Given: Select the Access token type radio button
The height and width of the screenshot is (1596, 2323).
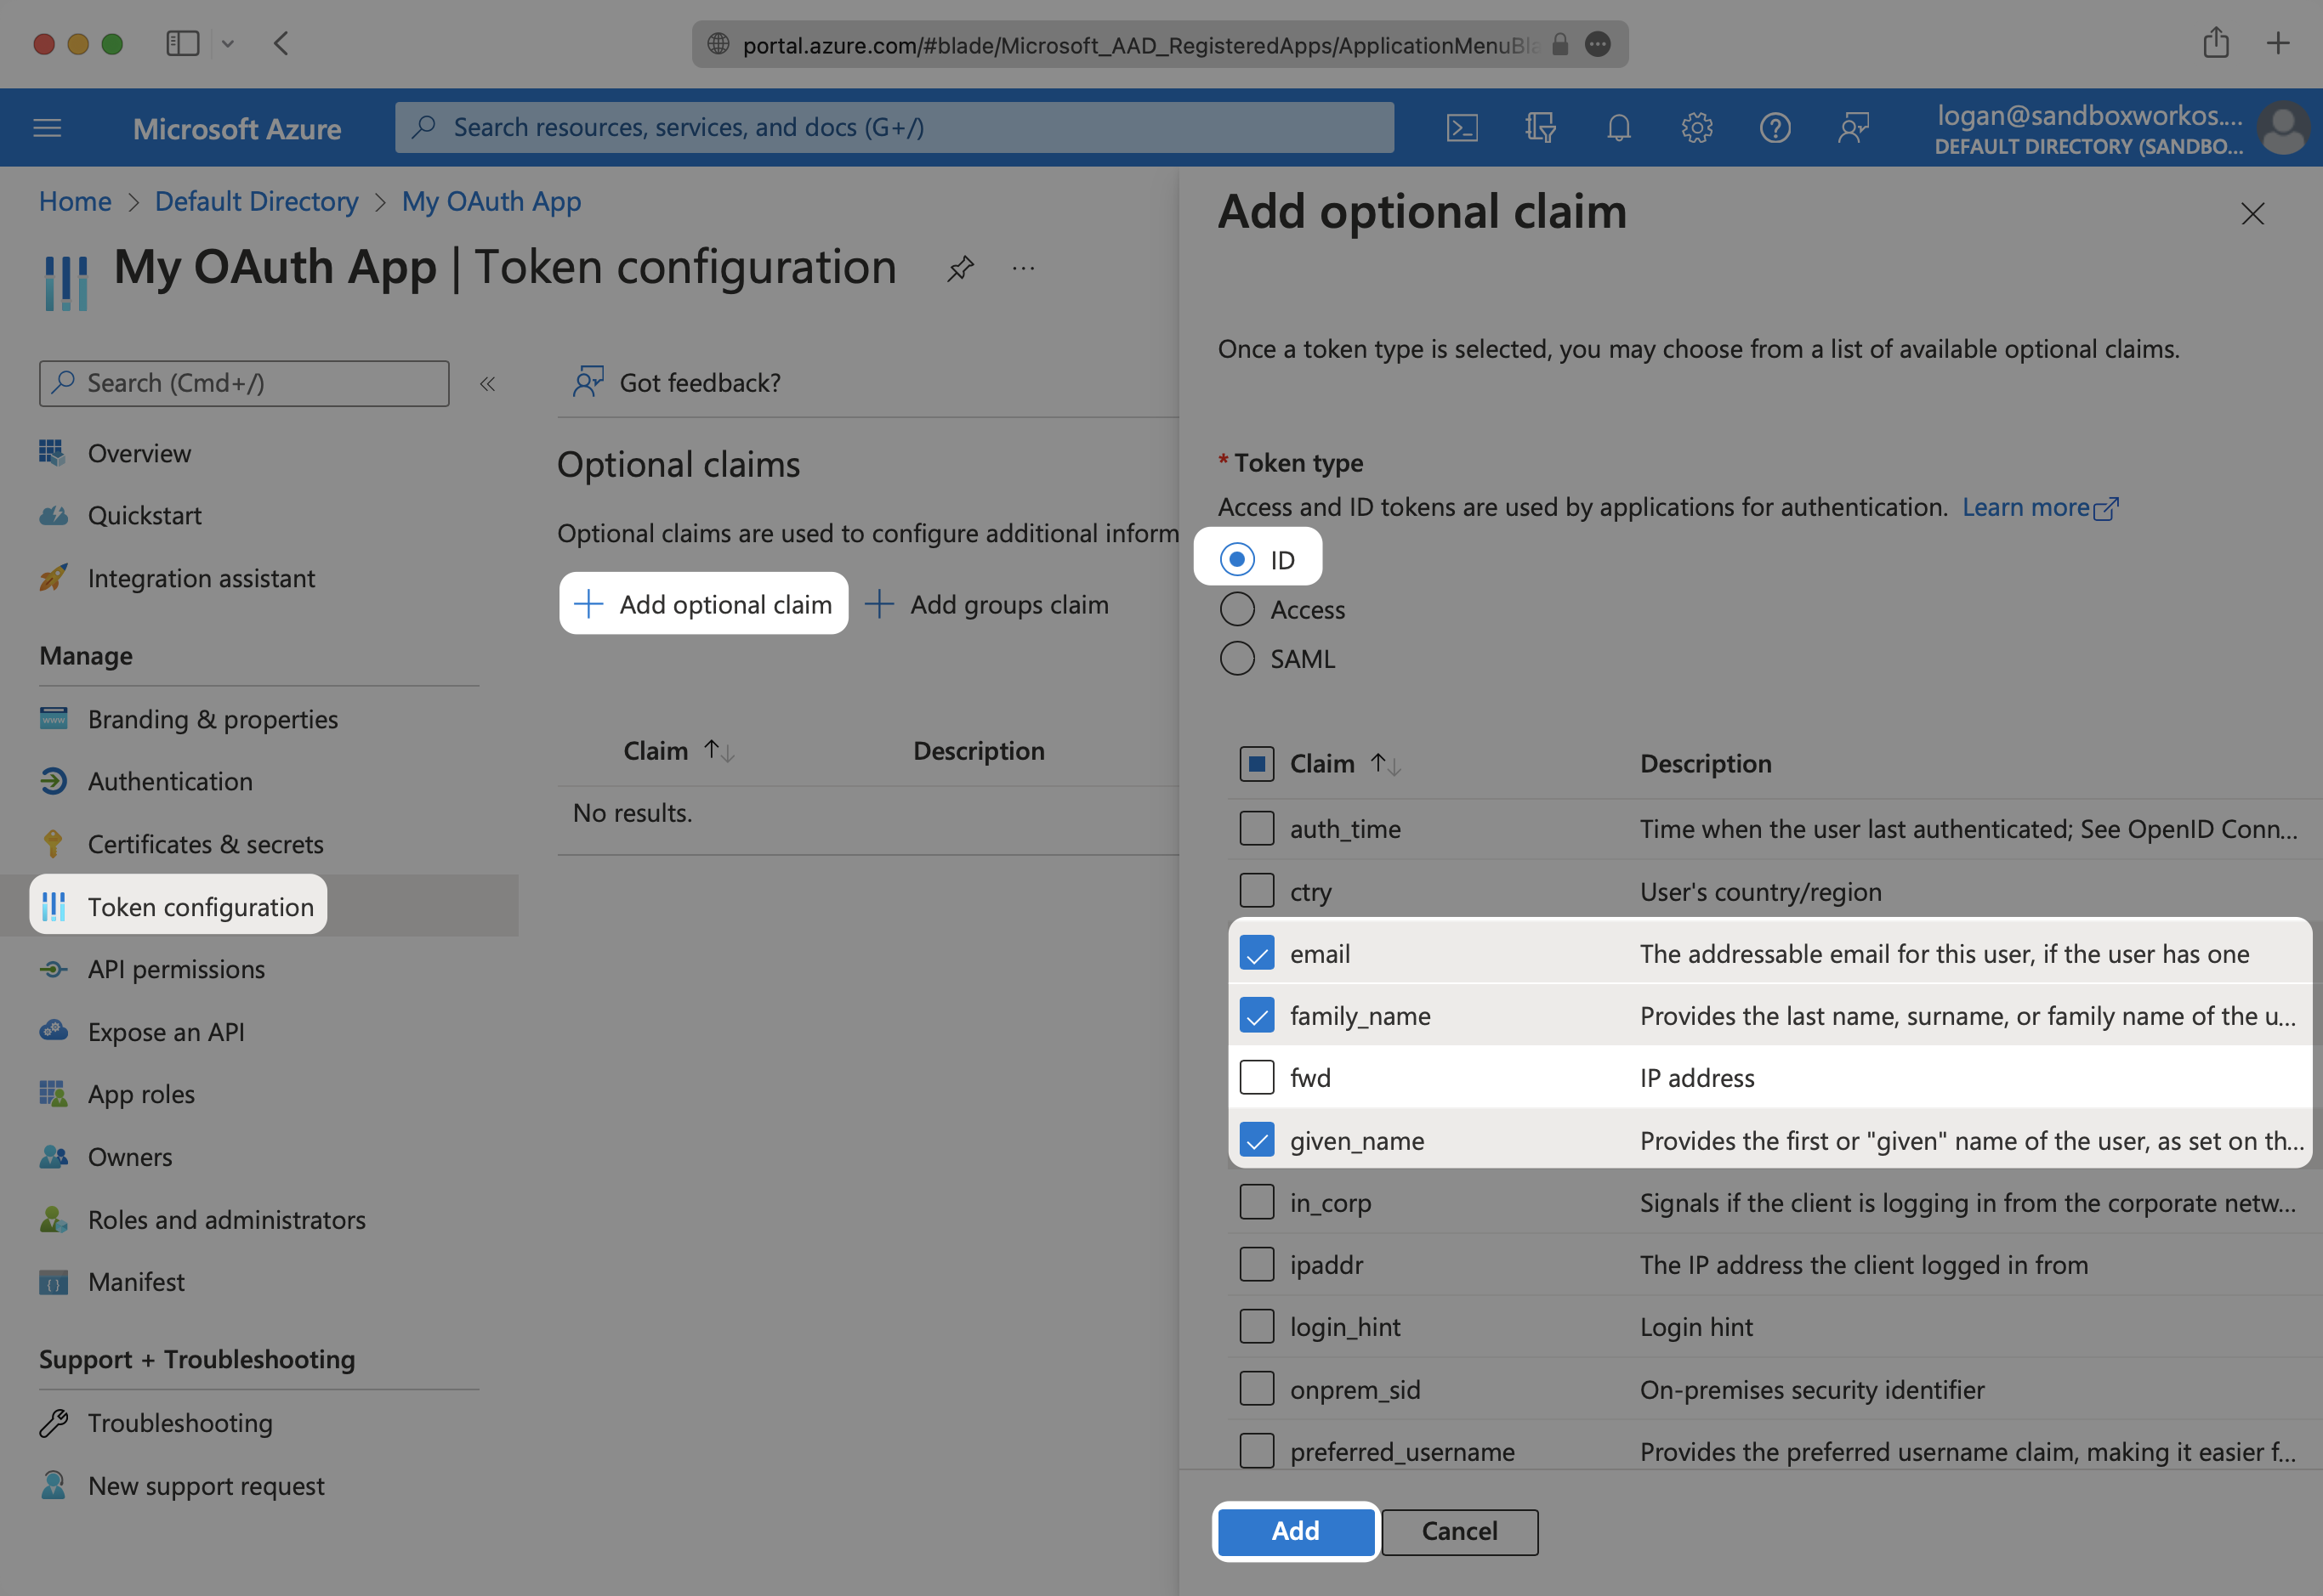Looking at the screenshot, I should [1237, 608].
